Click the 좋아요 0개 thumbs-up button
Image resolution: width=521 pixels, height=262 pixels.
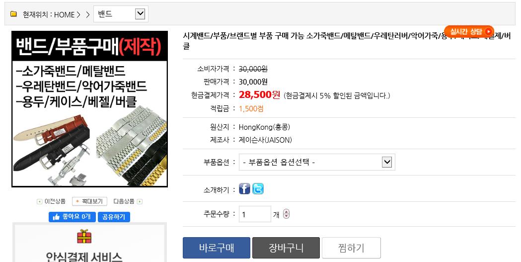click(72, 217)
